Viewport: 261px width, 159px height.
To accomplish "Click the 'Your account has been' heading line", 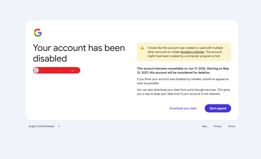I will 79,48.
